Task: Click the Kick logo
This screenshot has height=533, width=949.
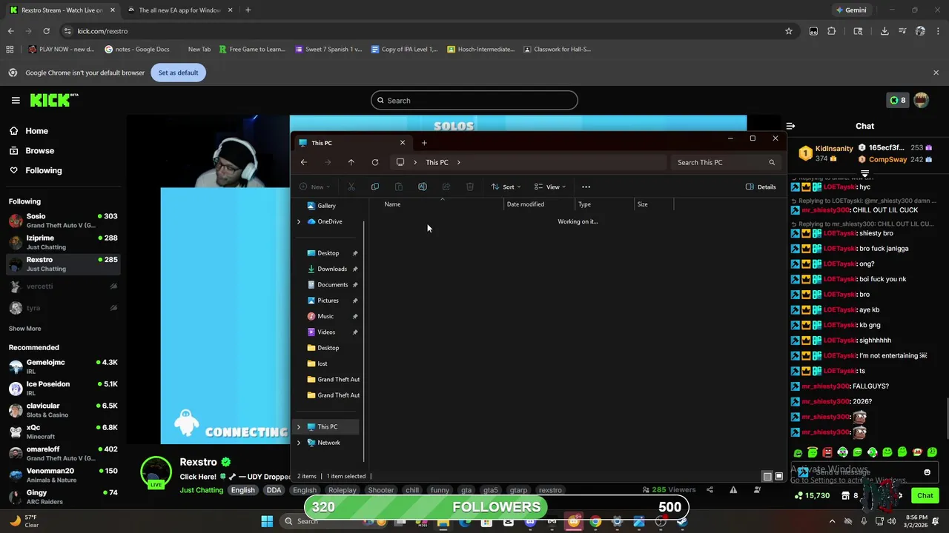Action: [54, 100]
